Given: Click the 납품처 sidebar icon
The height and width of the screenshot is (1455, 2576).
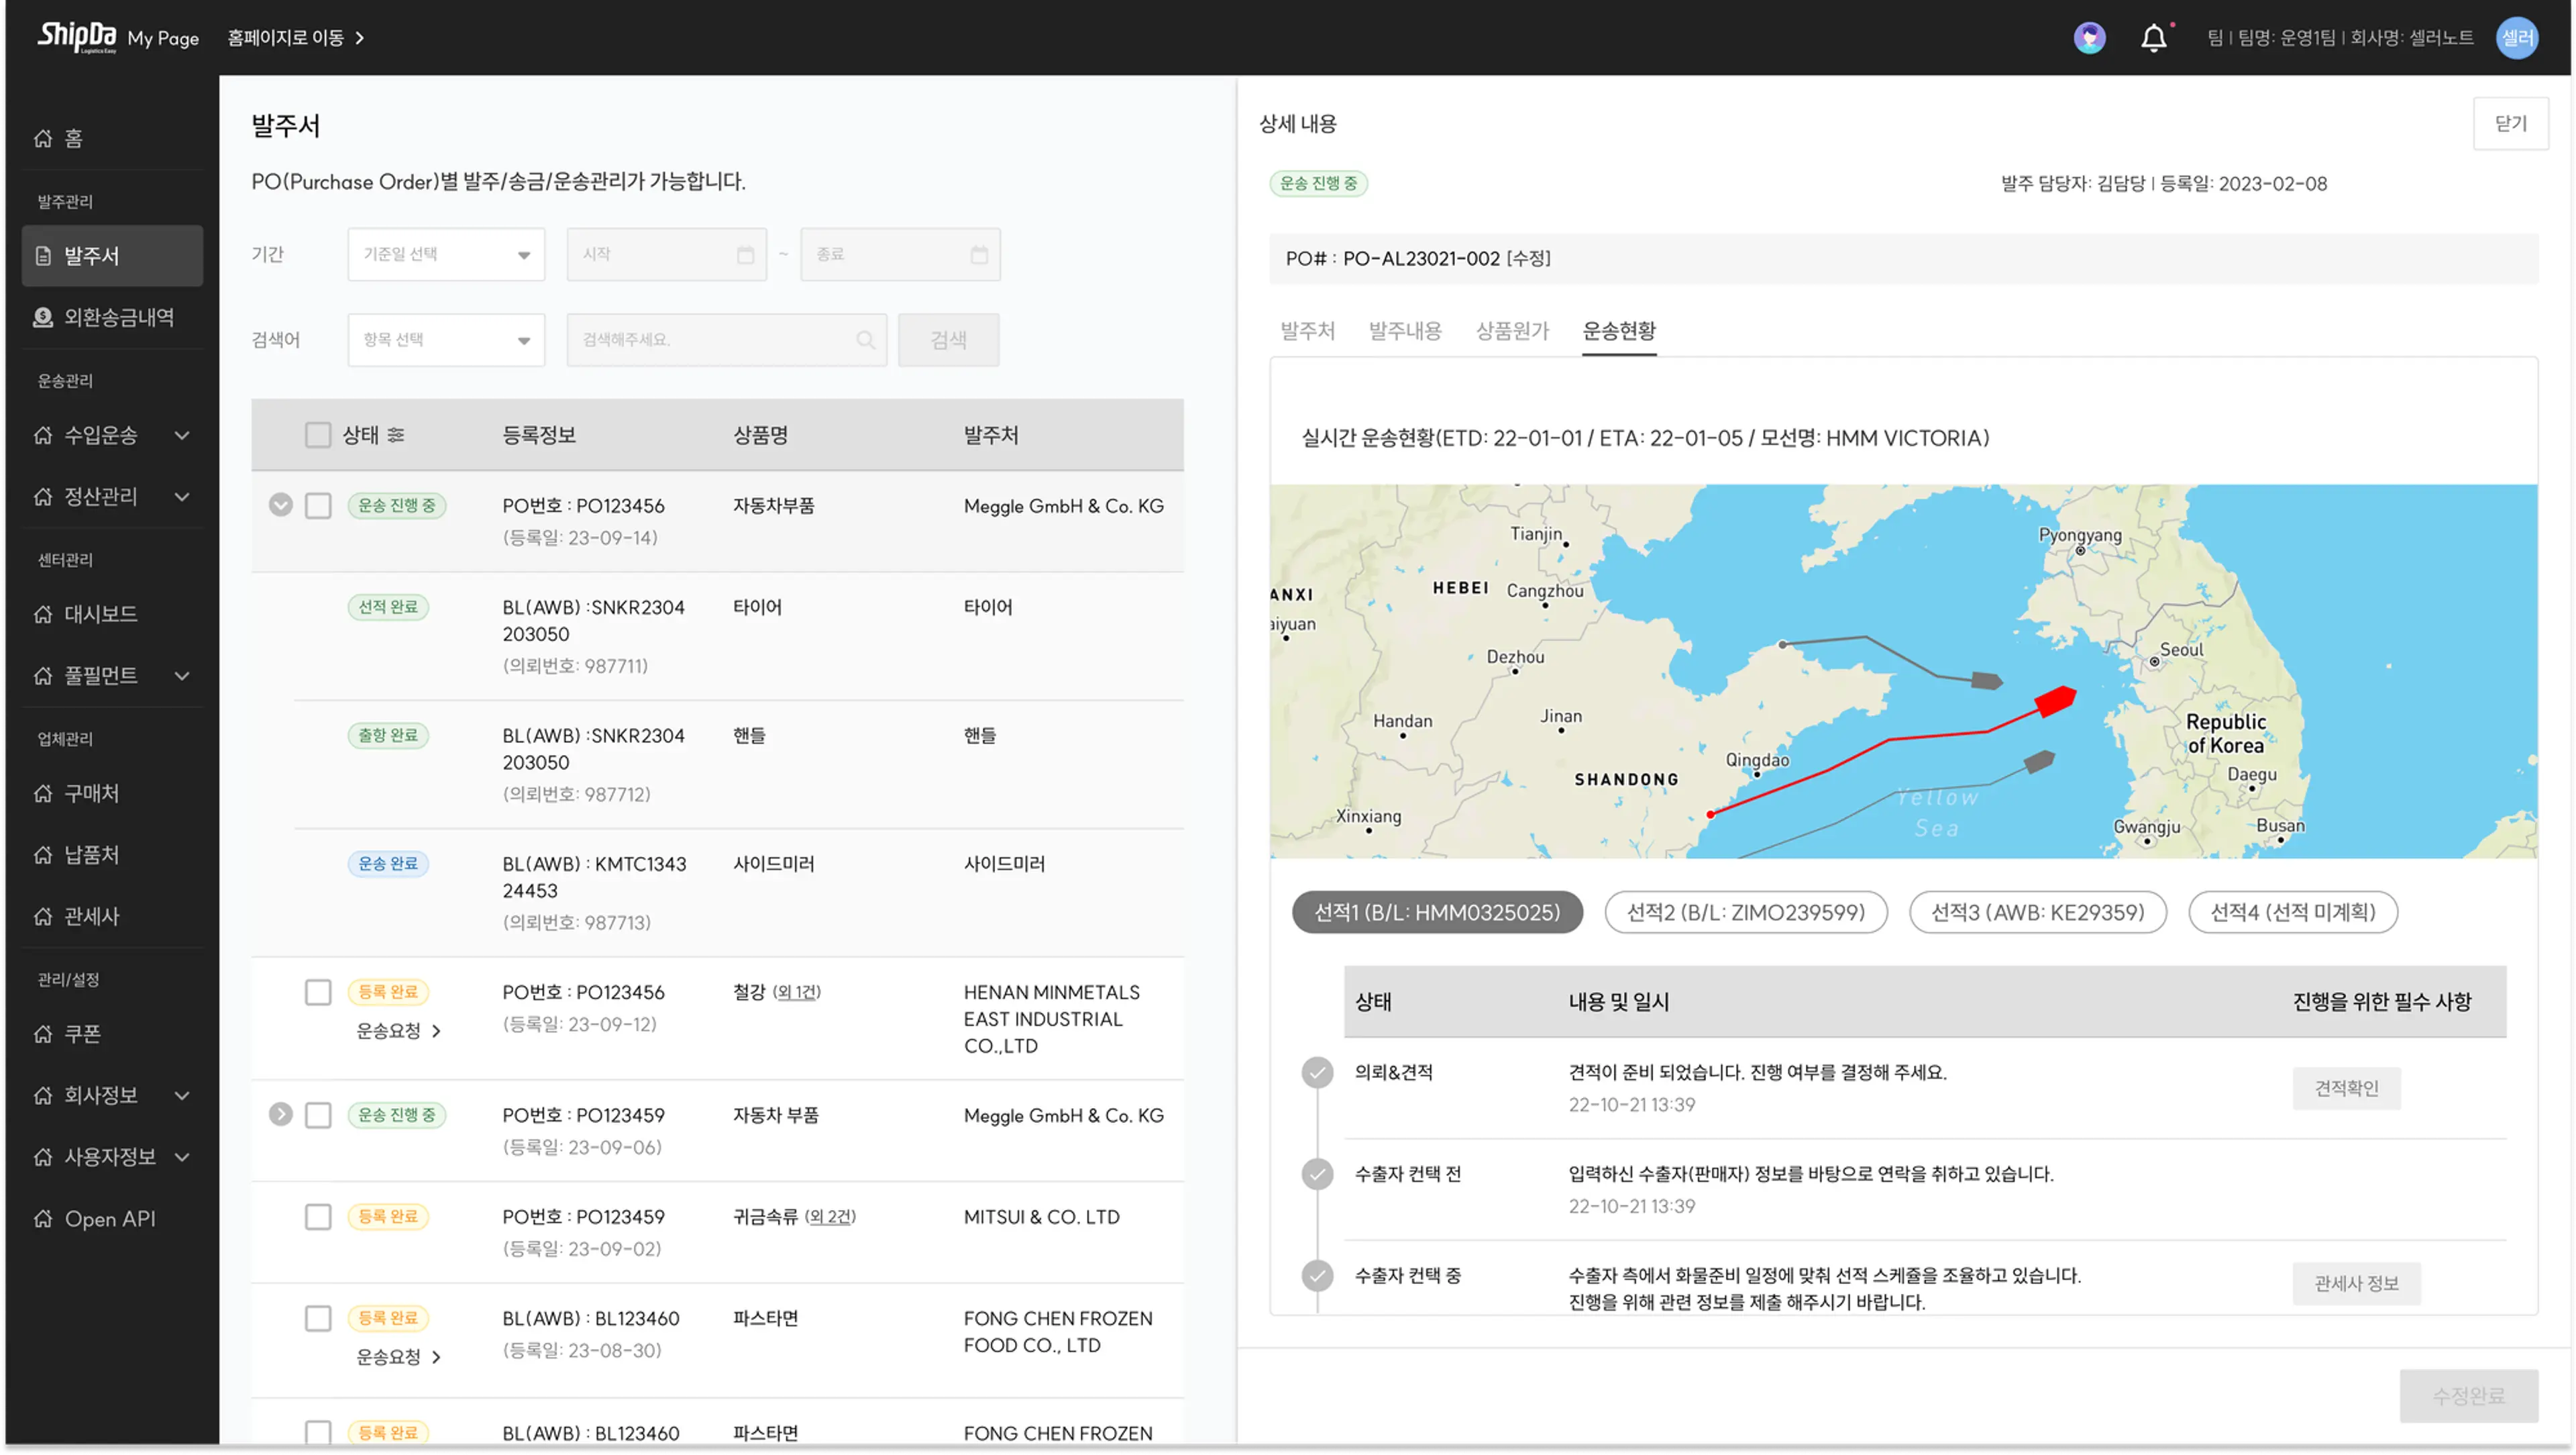Looking at the screenshot, I should click(x=43, y=854).
